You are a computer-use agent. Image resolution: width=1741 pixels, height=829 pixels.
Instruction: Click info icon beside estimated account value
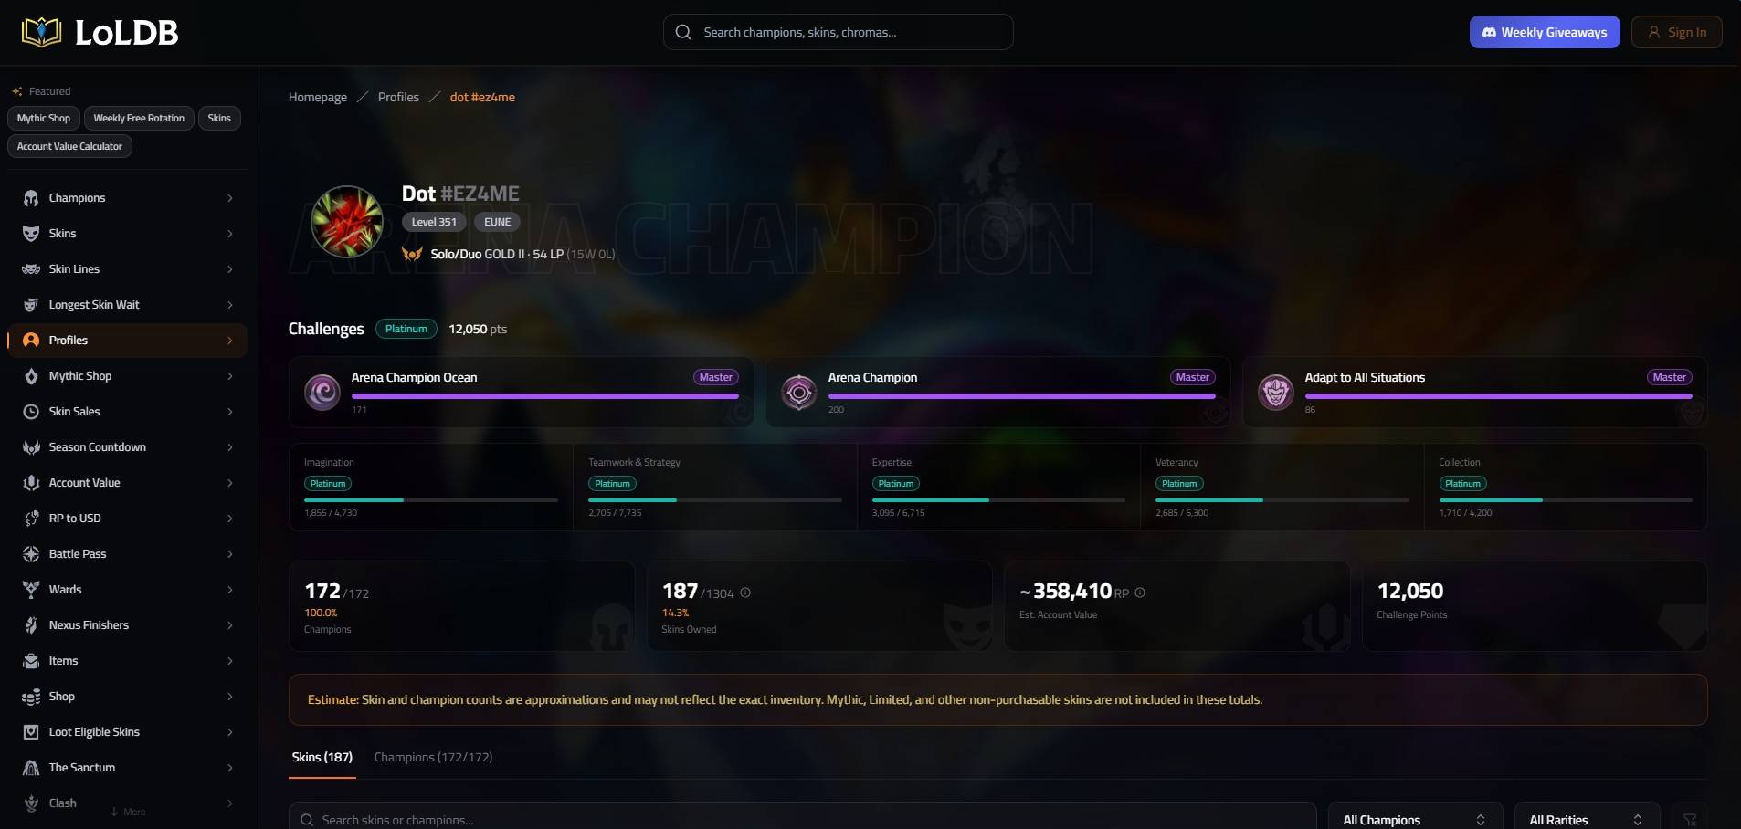[x=1140, y=593]
